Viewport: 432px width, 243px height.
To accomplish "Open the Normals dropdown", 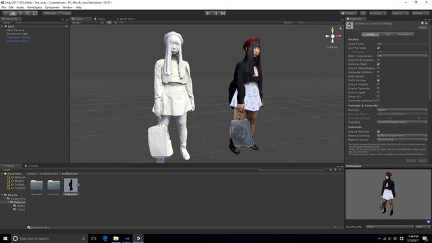I will pyautogui.click(x=402, y=110).
